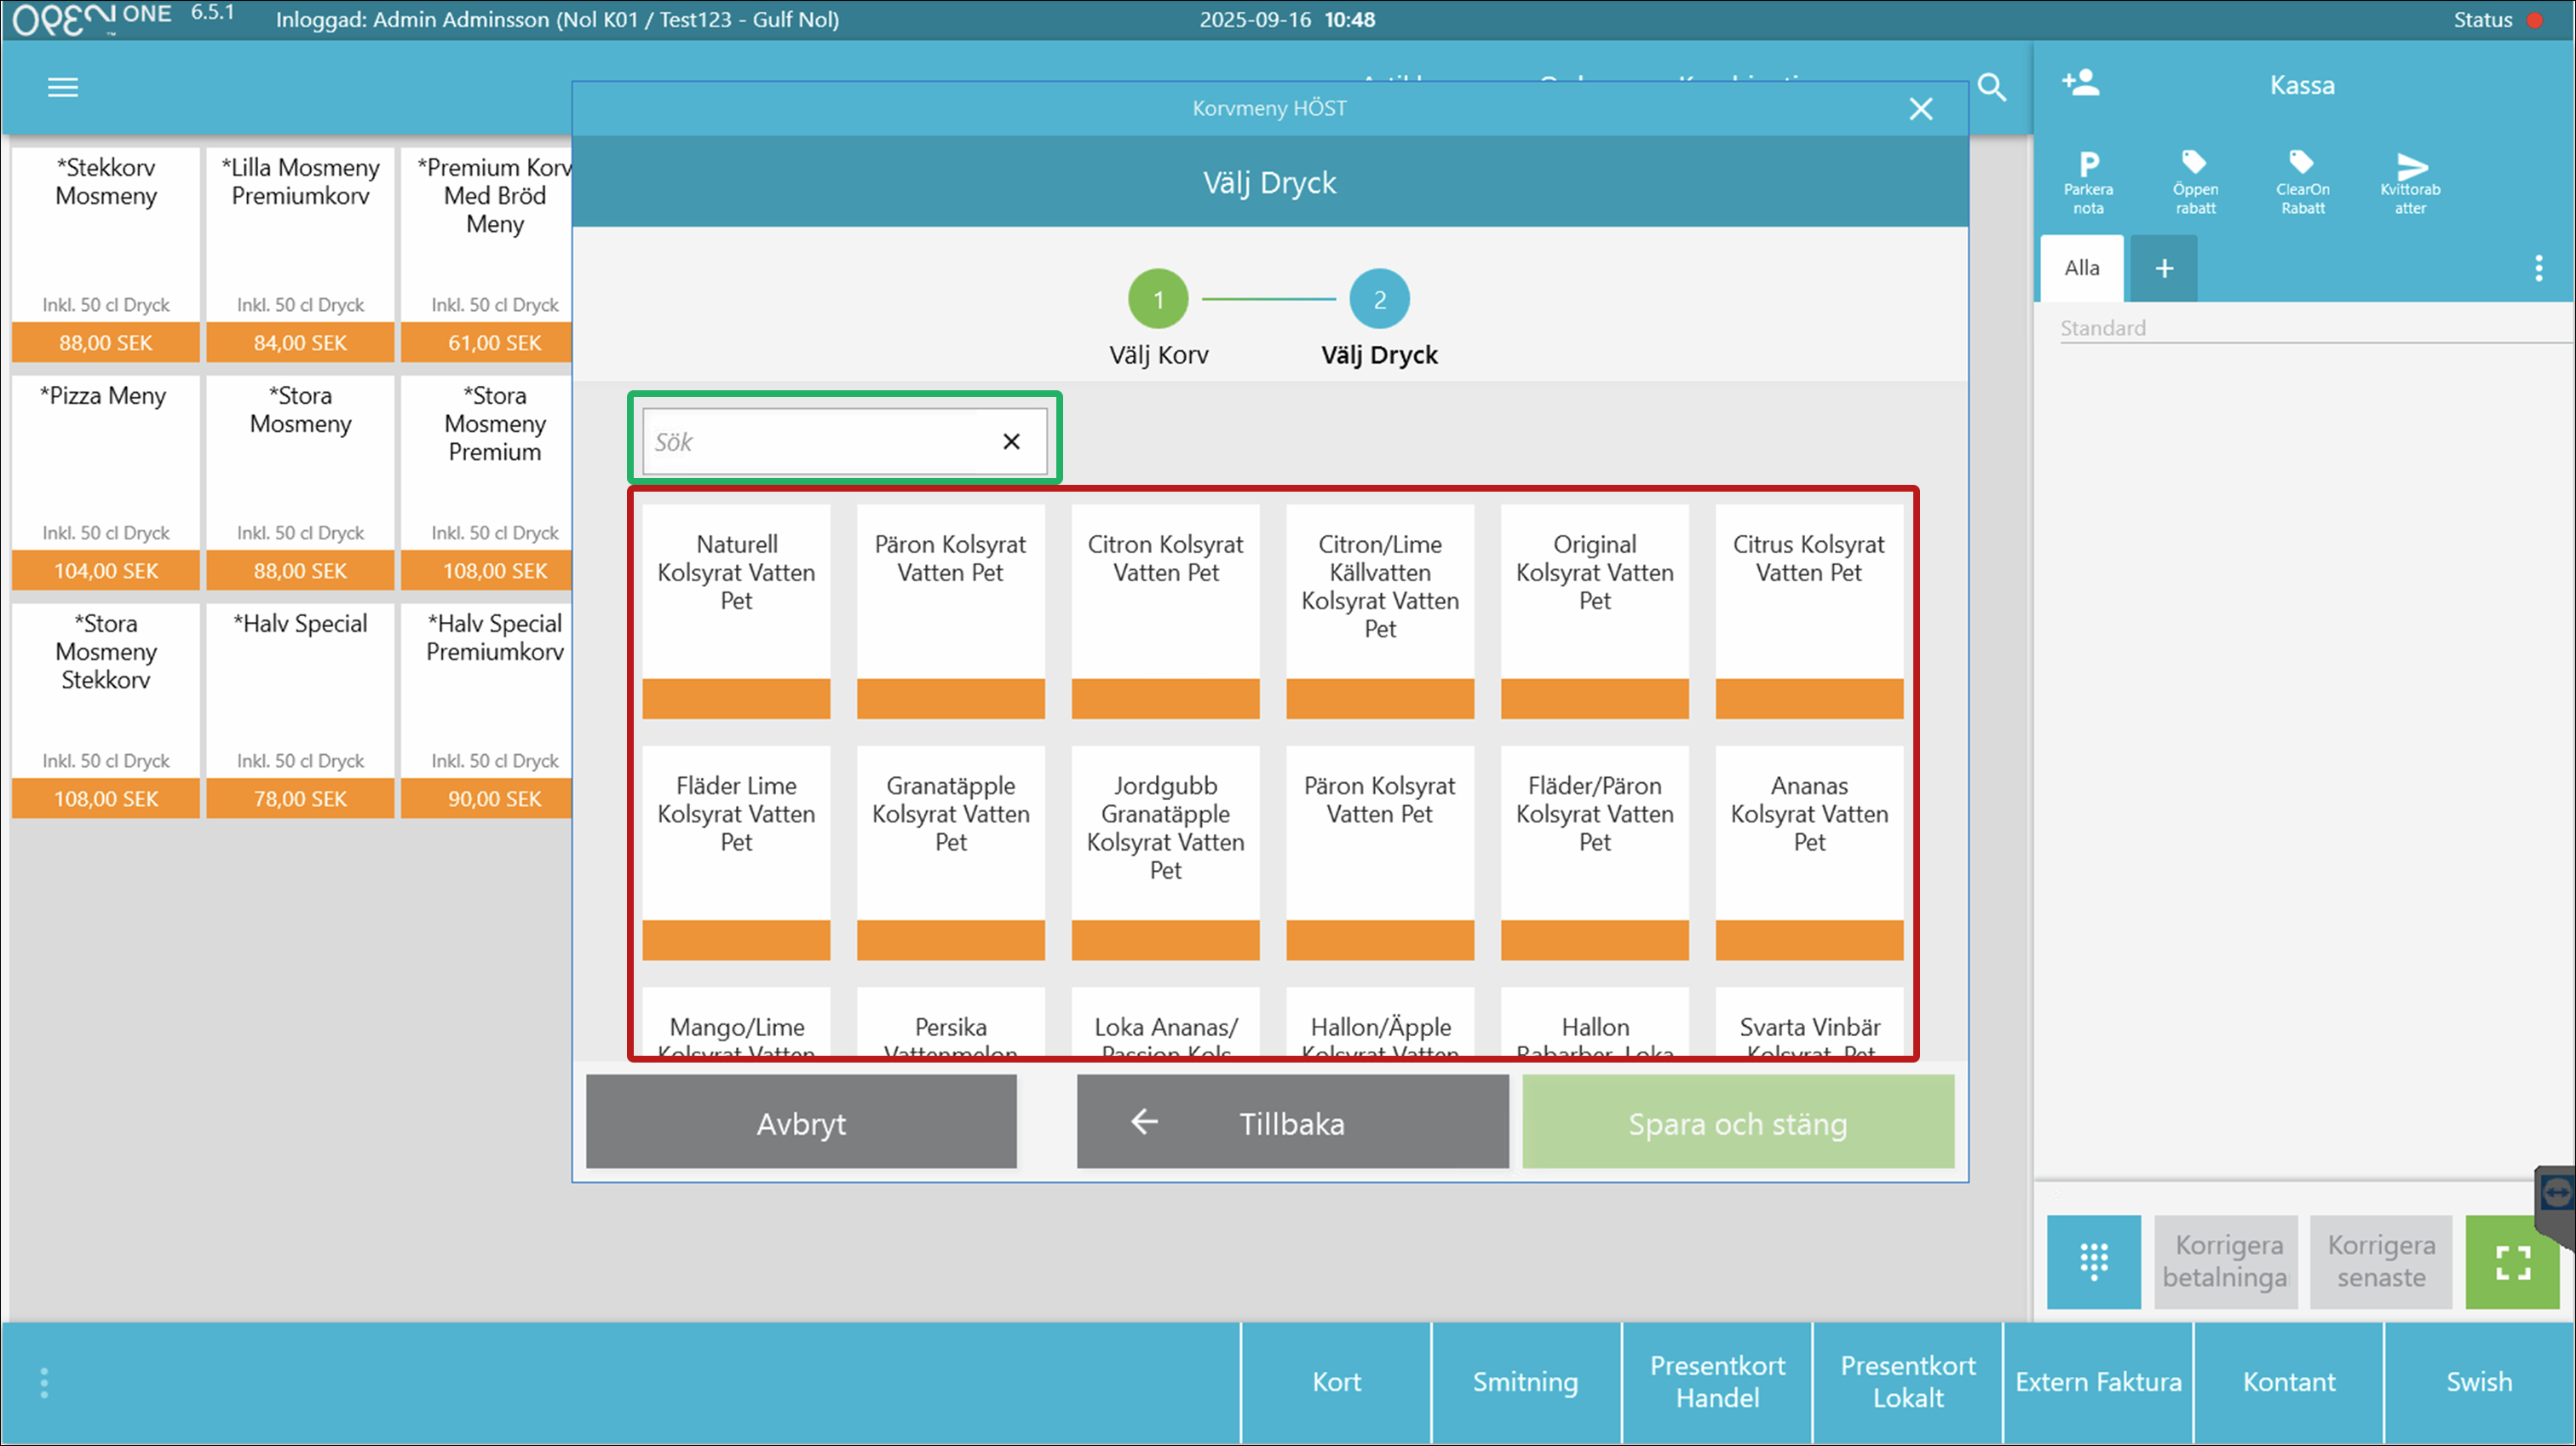Add a new tab with plus
This screenshot has width=2576, height=1446.
click(2164, 268)
